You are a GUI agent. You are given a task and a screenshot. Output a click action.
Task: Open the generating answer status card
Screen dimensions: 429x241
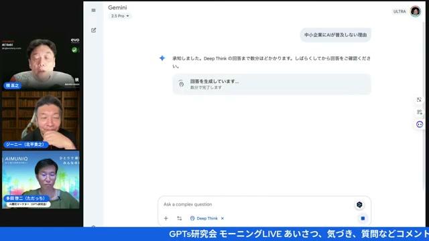[271, 84]
